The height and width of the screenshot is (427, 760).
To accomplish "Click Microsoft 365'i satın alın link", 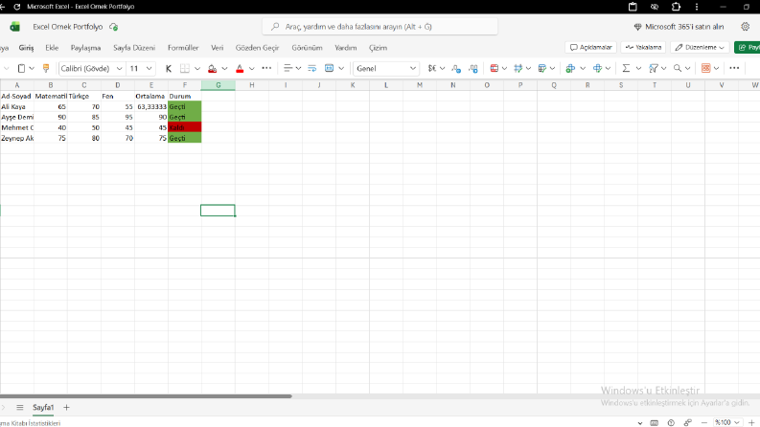I will 679,27.
